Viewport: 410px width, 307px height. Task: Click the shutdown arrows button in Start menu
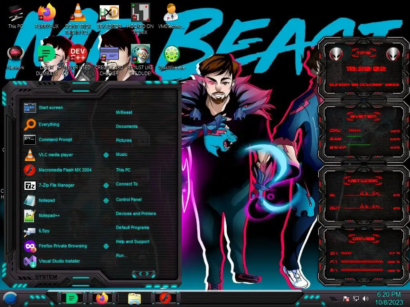point(144,274)
